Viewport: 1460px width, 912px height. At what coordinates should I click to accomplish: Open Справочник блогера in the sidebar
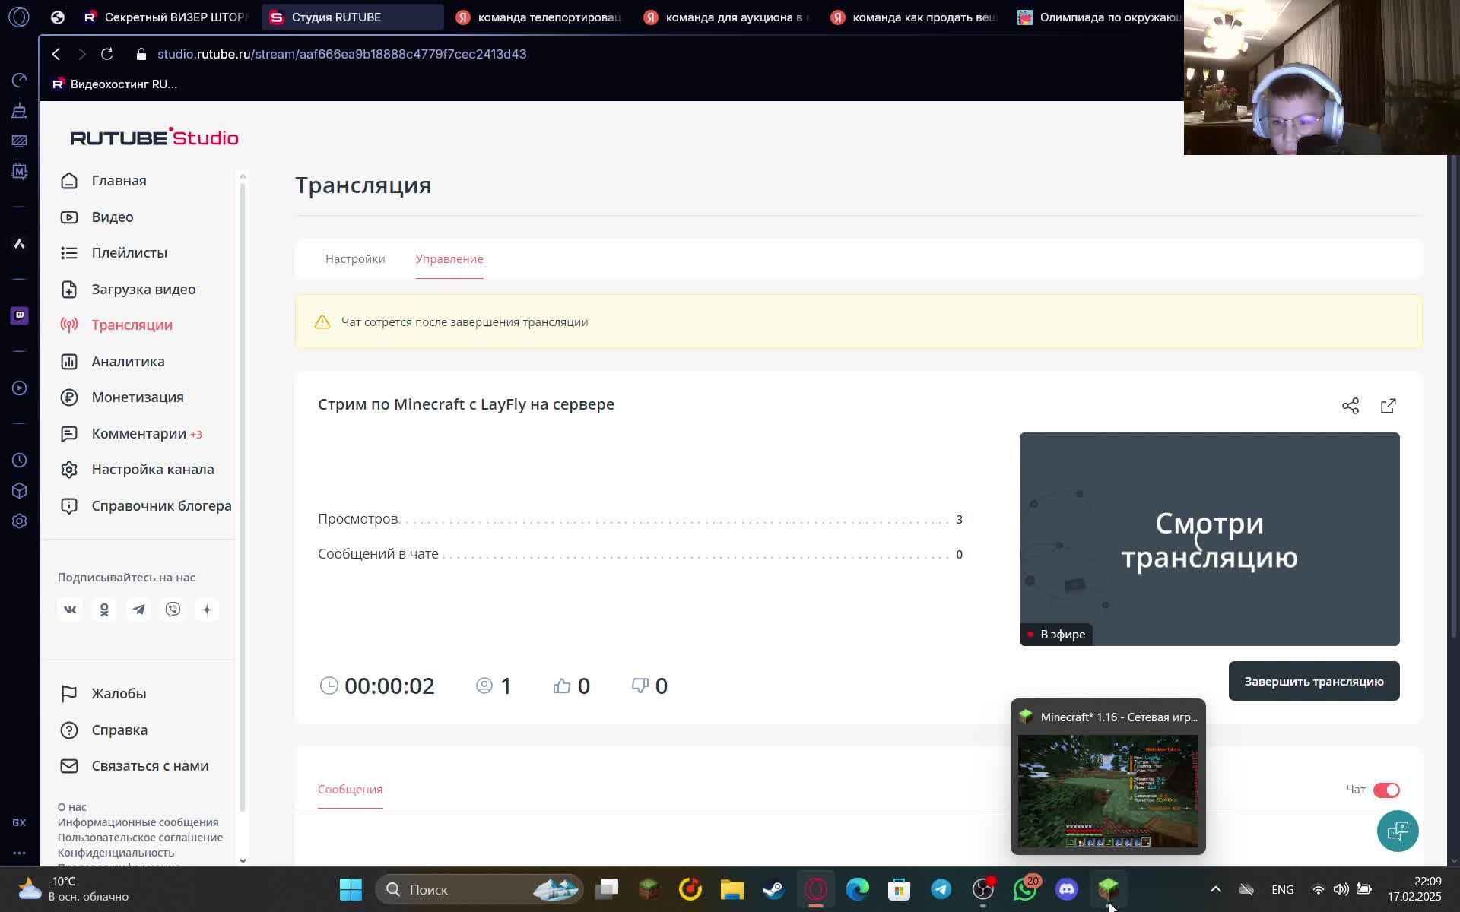click(x=161, y=506)
